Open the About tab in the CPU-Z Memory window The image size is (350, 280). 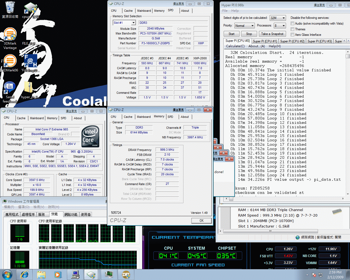[185, 117]
